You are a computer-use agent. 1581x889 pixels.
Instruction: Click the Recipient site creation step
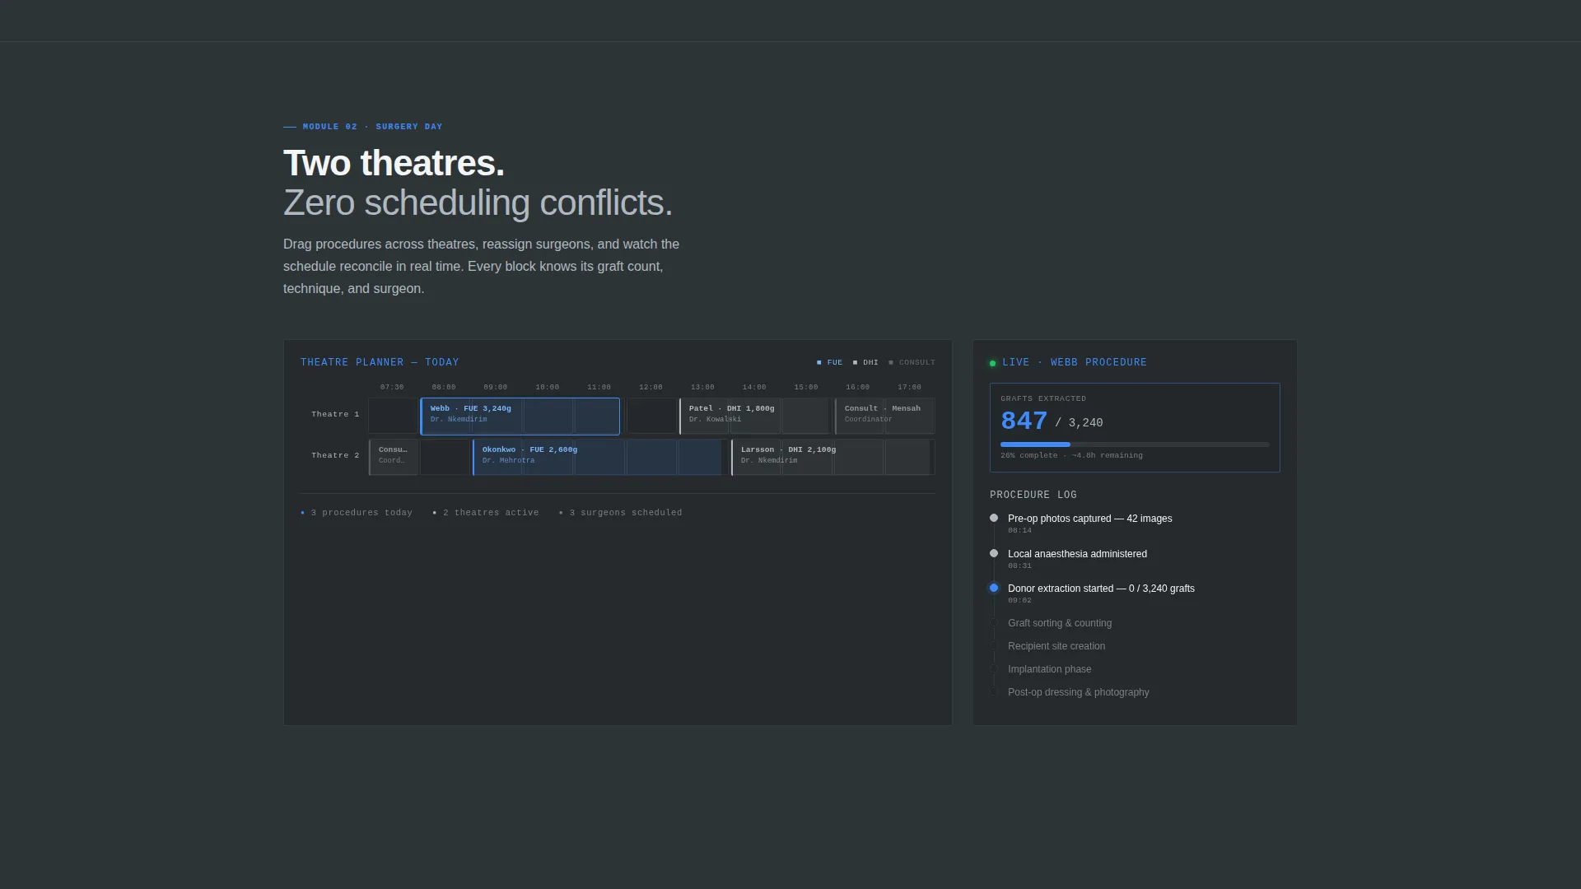click(x=1056, y=646)
